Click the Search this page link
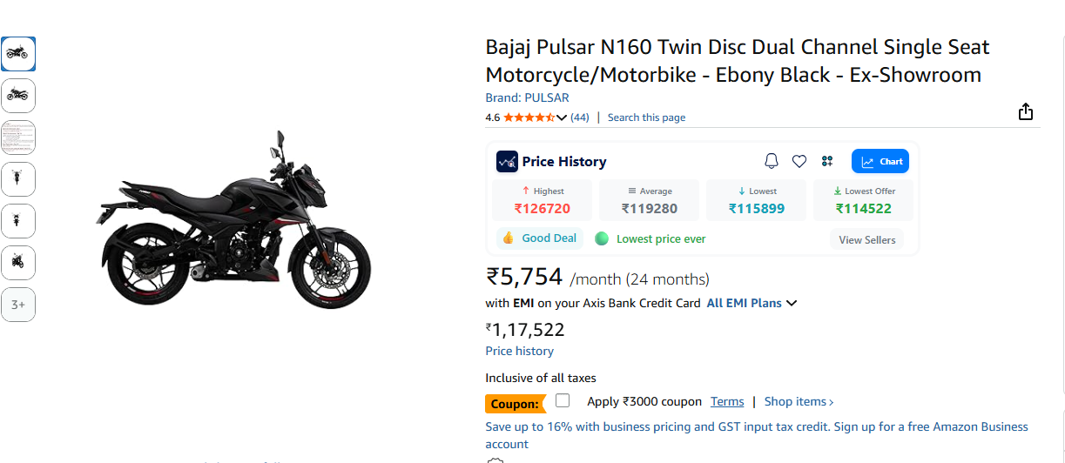The height and width of the screenshot is (463, 1065). (646, 117)
